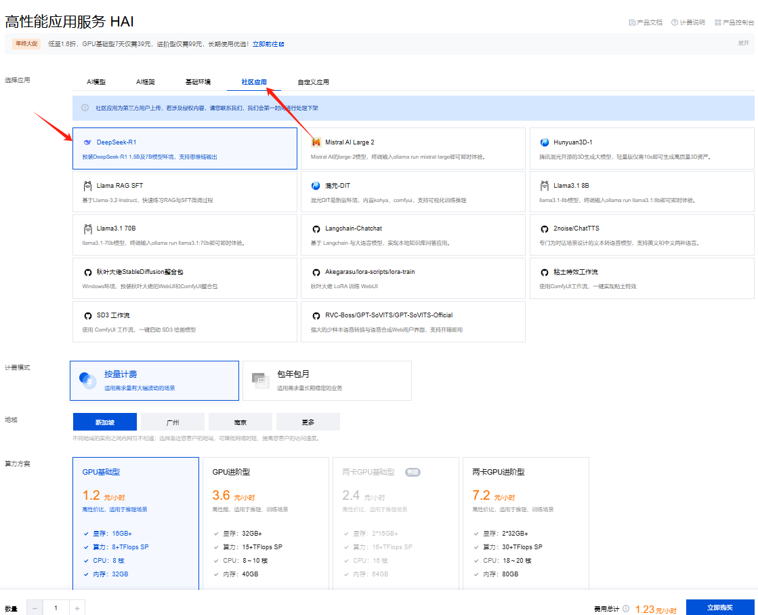Open the 基础环境 tab

[198, 82]
